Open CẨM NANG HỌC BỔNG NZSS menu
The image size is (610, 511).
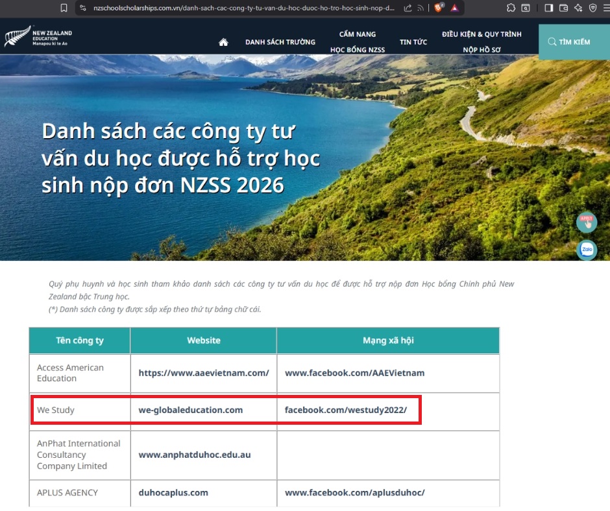click(x=357, y=42)
